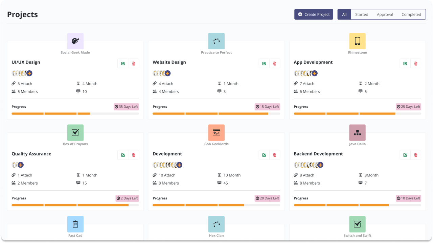The image size is (433, 243).
Task: Click the delete trash icon on App Development
Action: tap(416, 63)
